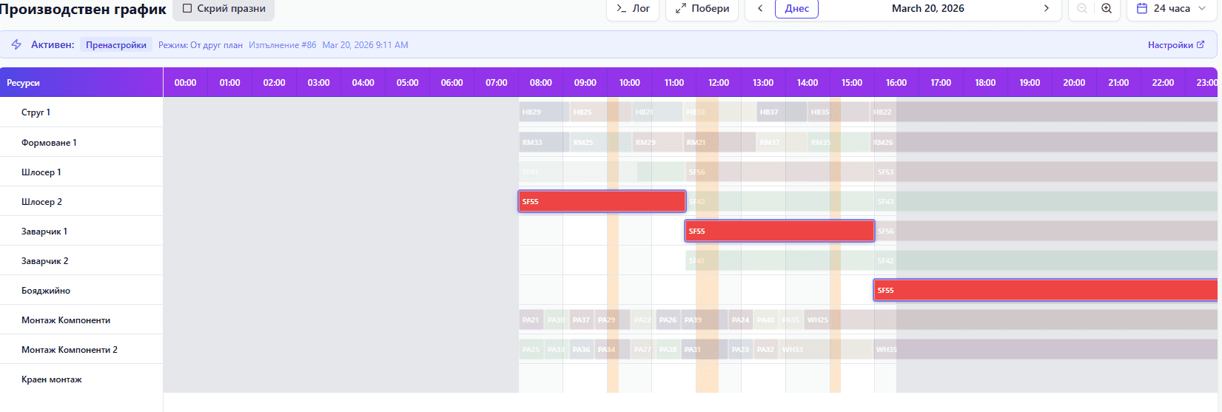
Task: Select the red SF55 task on Бояджийно
Action: click(x=1045, y=290)
